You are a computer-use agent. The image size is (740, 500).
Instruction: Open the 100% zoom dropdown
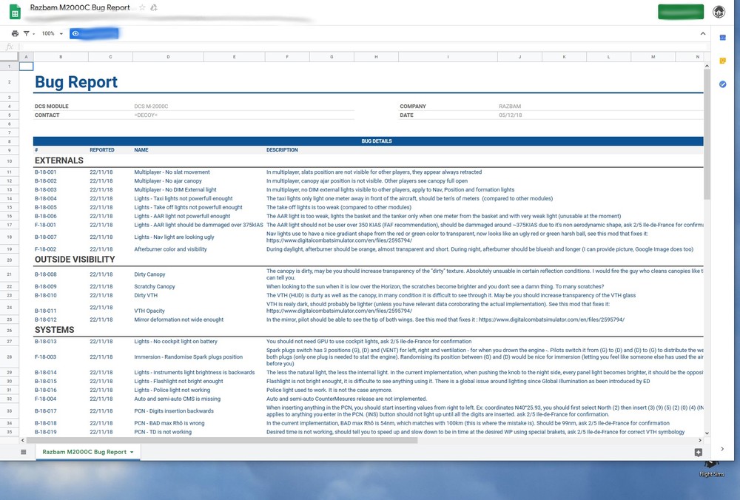[x=53, y=33]
